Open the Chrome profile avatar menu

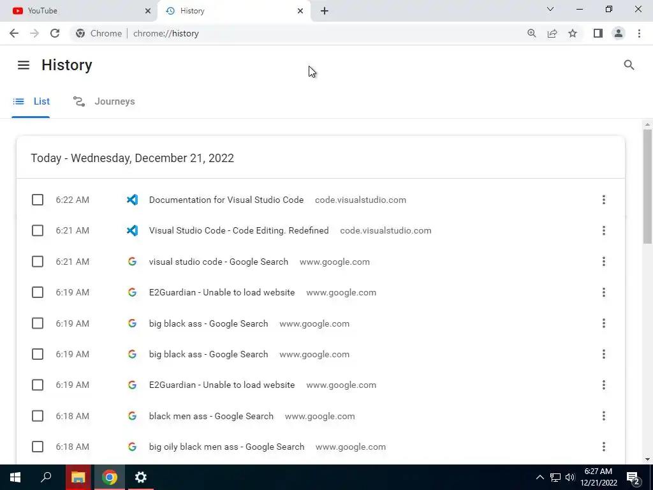click(619, 33)
